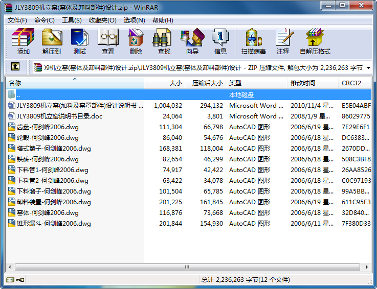Sort by the 压缩后大小 column header

tap(205, 83)
